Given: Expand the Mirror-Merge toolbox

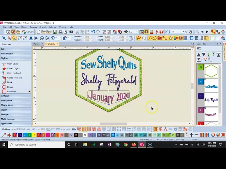Looking at the screenshot, I should point(16,105).
